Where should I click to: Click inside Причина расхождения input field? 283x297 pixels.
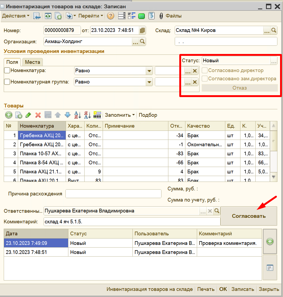(113, 194)
